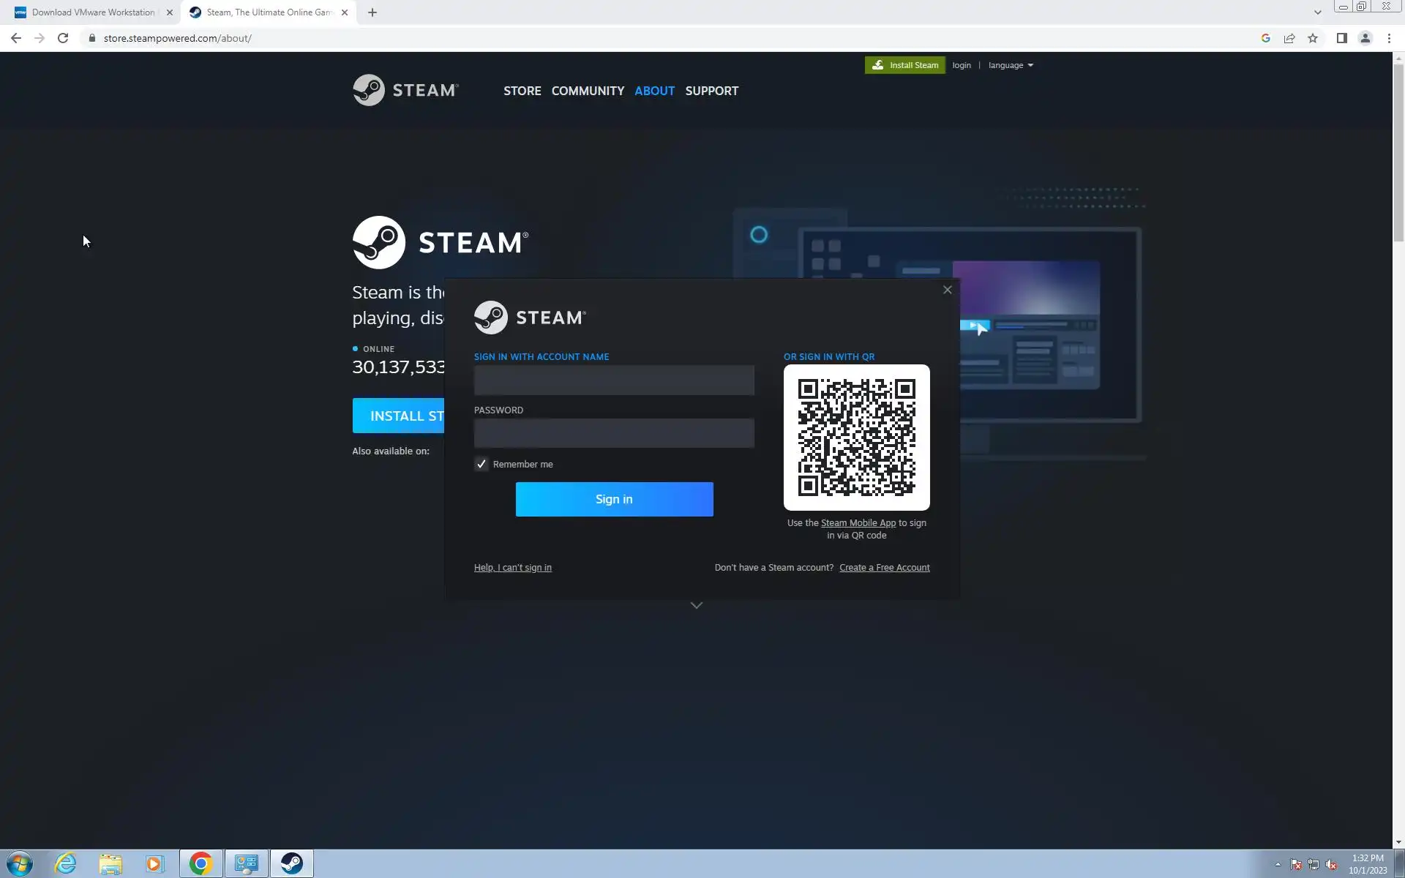Open Chrome's three-dot menu
Screen dimensions: 1405x878
[x=1389, y=38]
